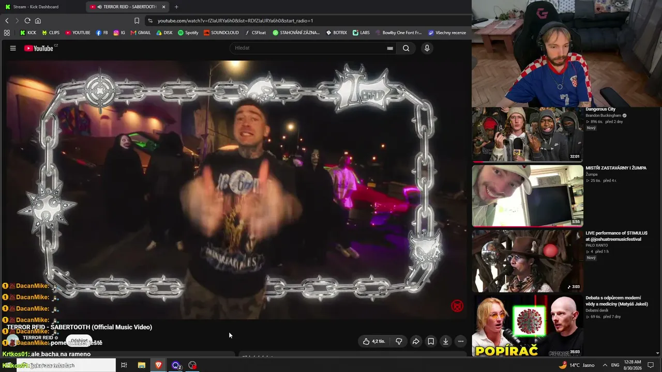Dislike the video with thumbs down

tap(399, 342)
